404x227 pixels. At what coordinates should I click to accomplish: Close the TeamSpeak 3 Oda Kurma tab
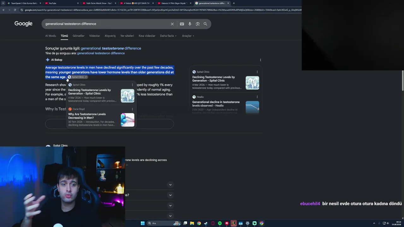click(x=40, y=3)
